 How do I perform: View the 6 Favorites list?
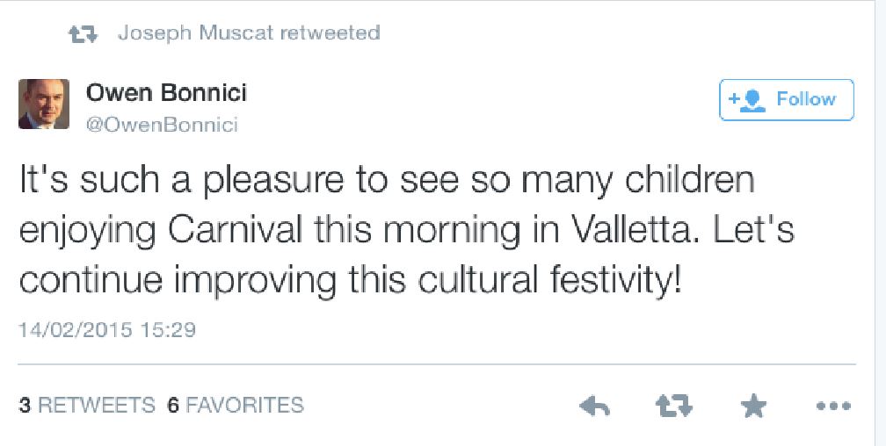tap(236, 406)
